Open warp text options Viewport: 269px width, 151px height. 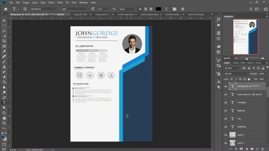[166, 9]
